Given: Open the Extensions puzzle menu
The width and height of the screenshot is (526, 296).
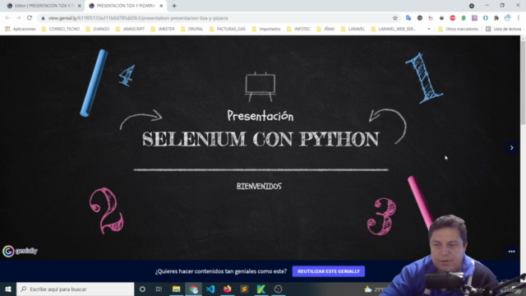Looking at the screenshot, I should click(496, 18).
